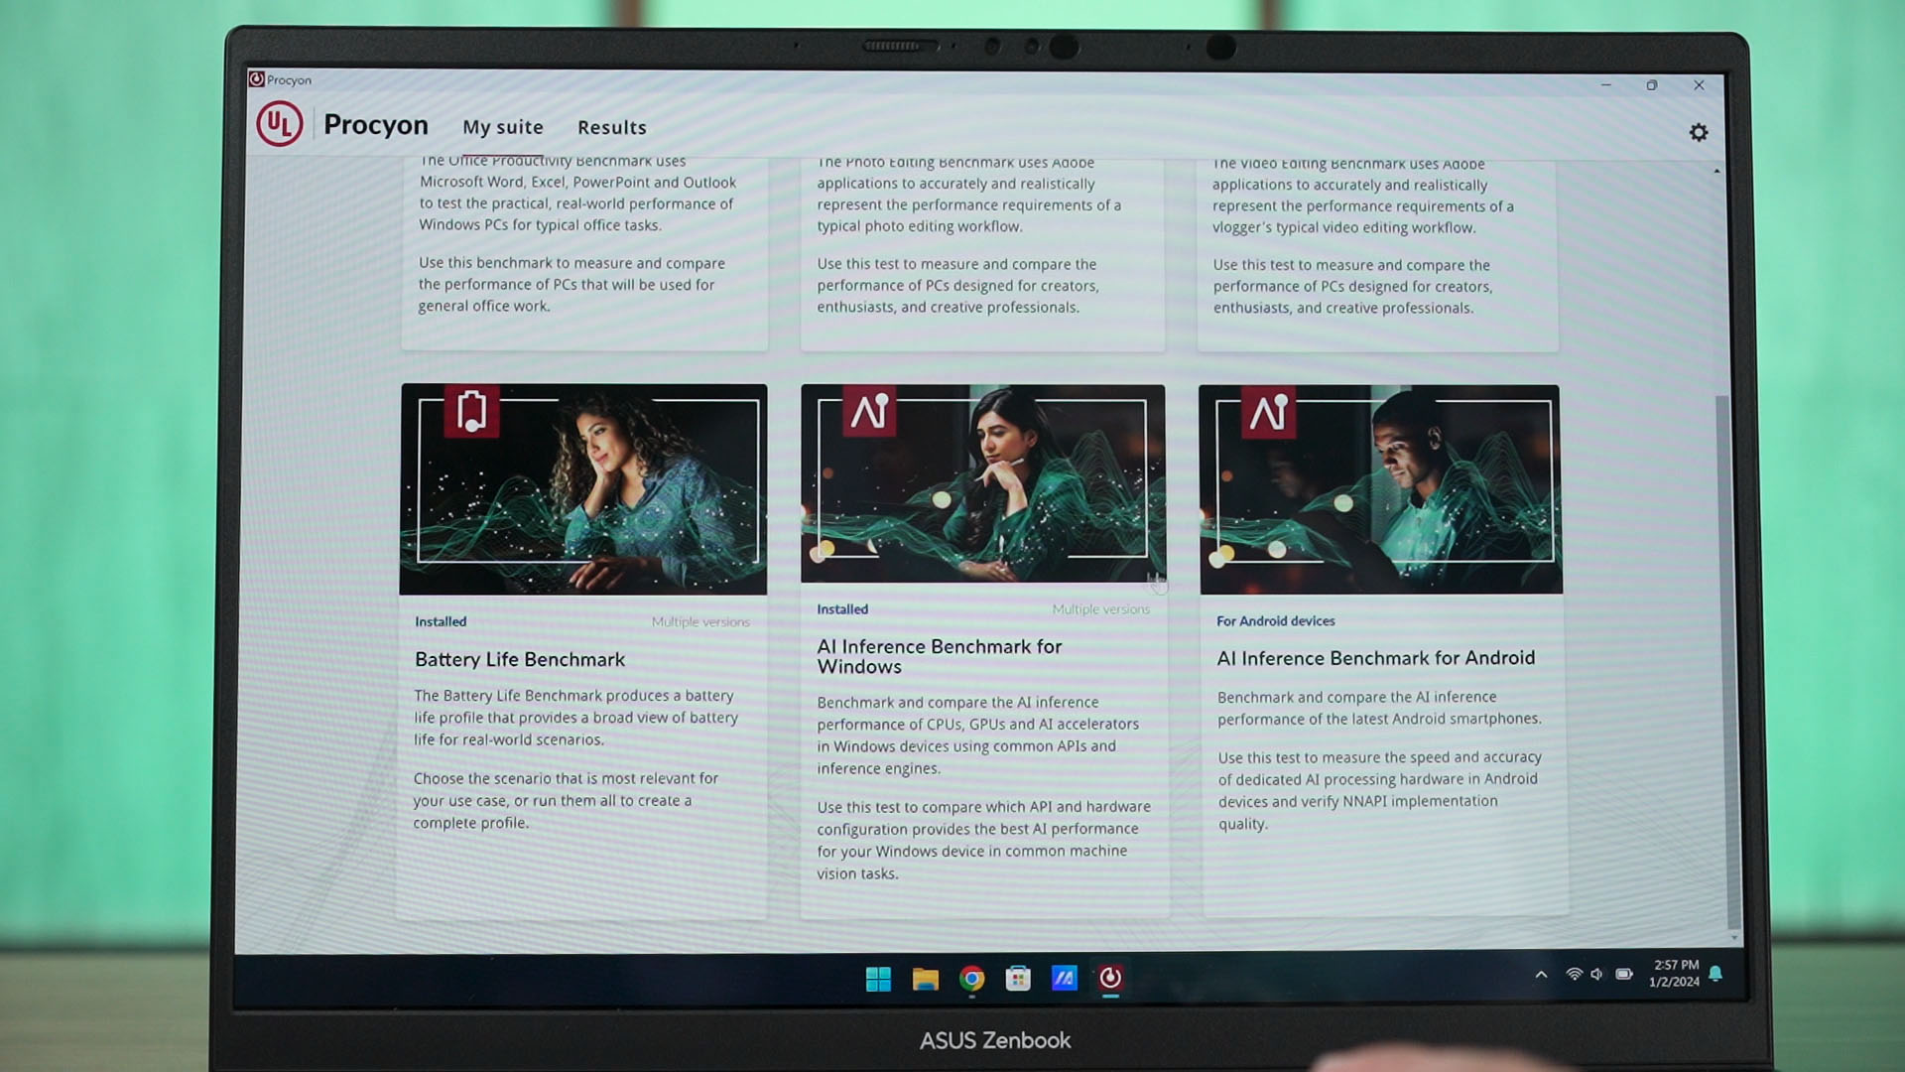Screen dimensions: 1905x1072
Task: Open the Wi-Fi network flyout
Action: [1574, 975]
